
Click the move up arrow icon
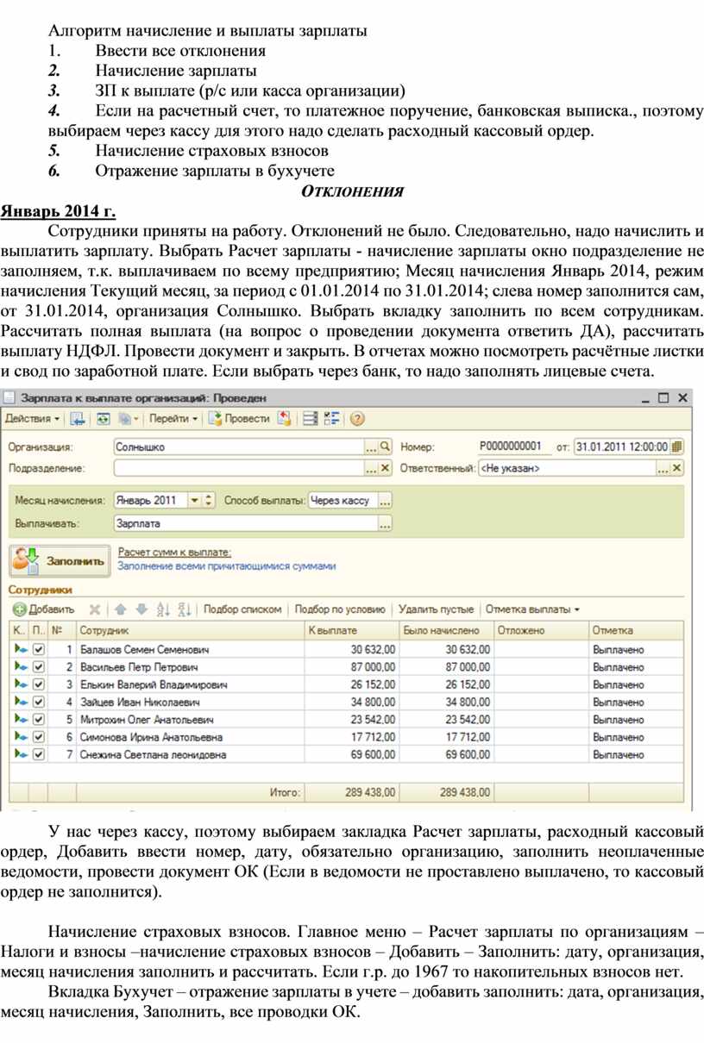[121, 609]
